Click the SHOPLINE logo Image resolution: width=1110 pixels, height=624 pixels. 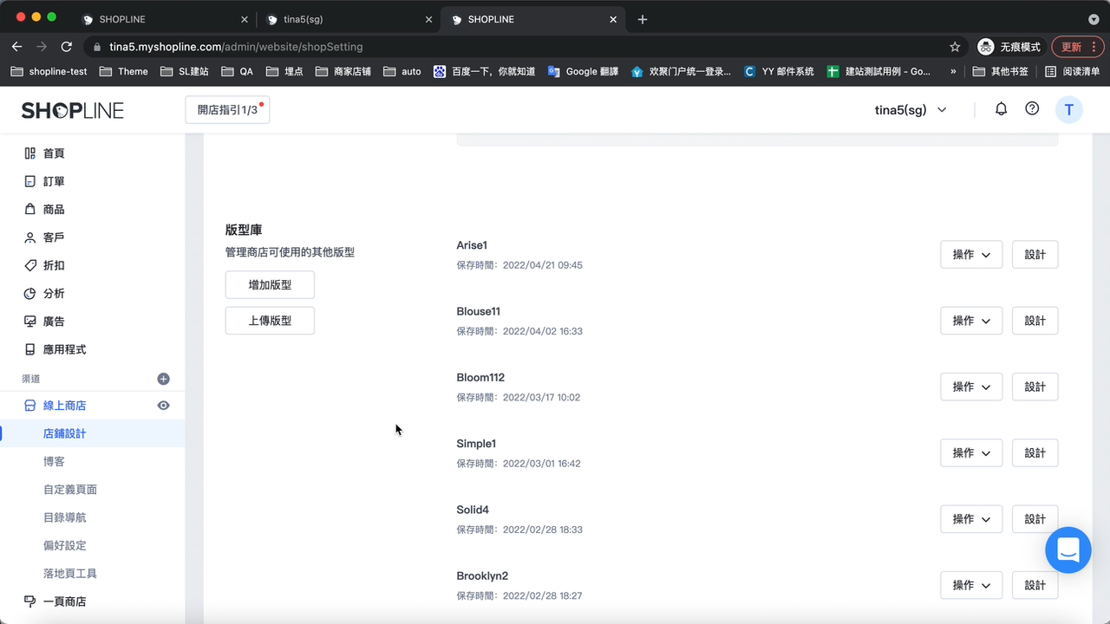73,110
